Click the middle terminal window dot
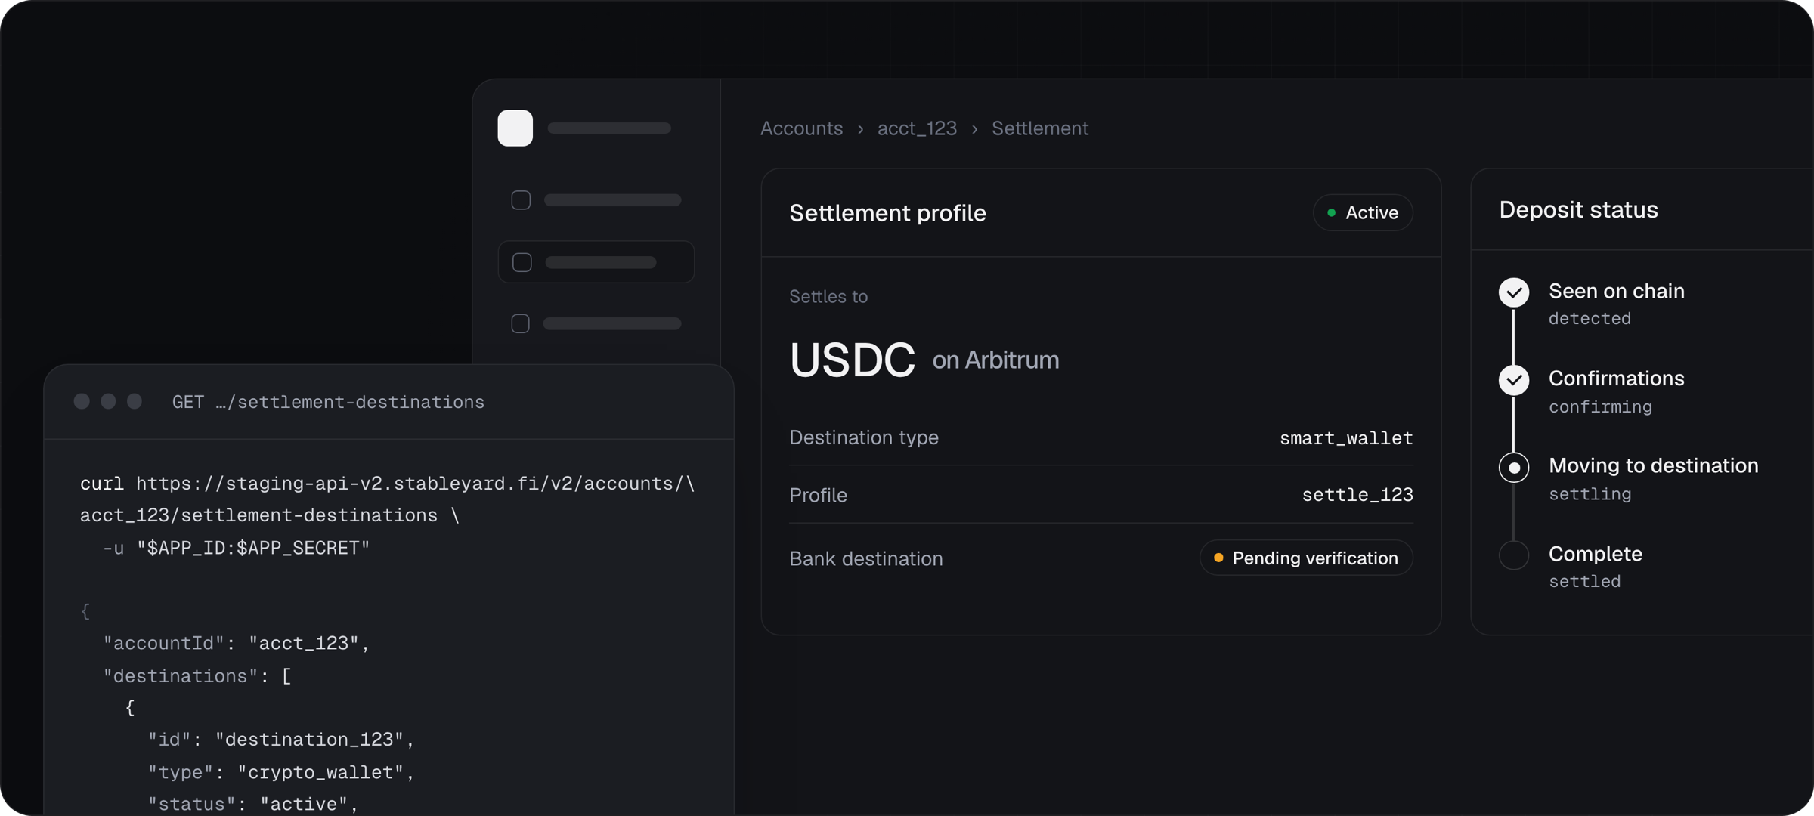1814x816 pixels. pos(108,401)
